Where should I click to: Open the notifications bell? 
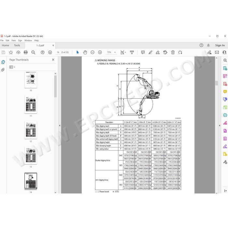tap(208, 45)
